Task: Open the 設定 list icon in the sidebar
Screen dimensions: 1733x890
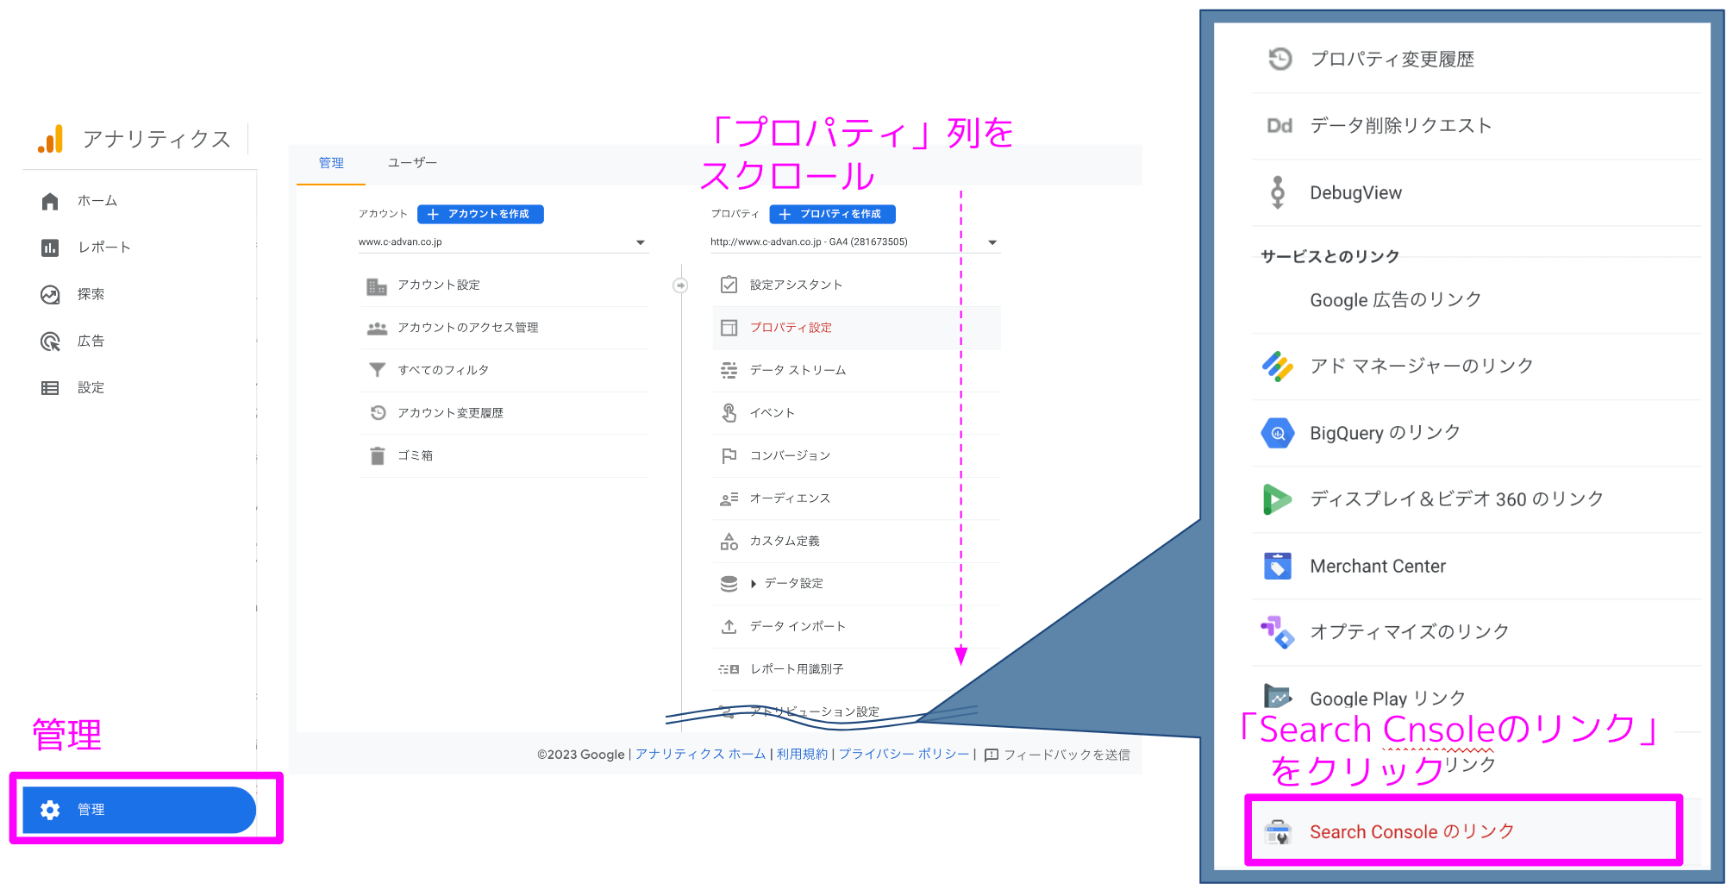Action: coord(50,387)
